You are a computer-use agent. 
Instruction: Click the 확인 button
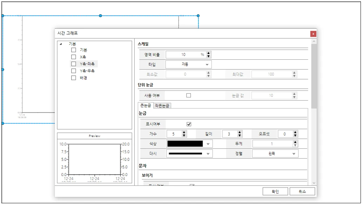pos(275,191)
